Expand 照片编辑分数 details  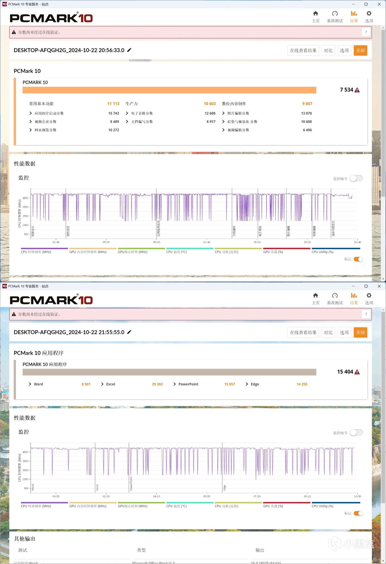click(x=223, y=113)
